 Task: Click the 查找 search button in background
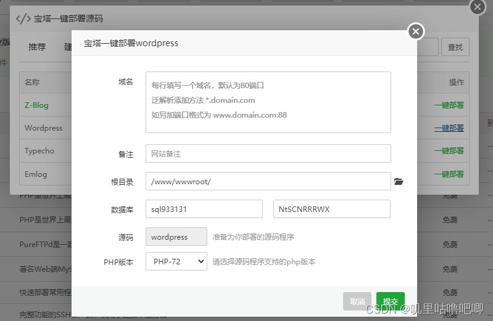coord(455,47)
